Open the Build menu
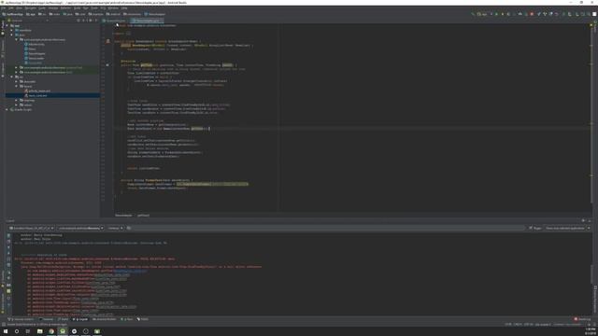This screenshot has height=336, width=598. click(78, 8)
